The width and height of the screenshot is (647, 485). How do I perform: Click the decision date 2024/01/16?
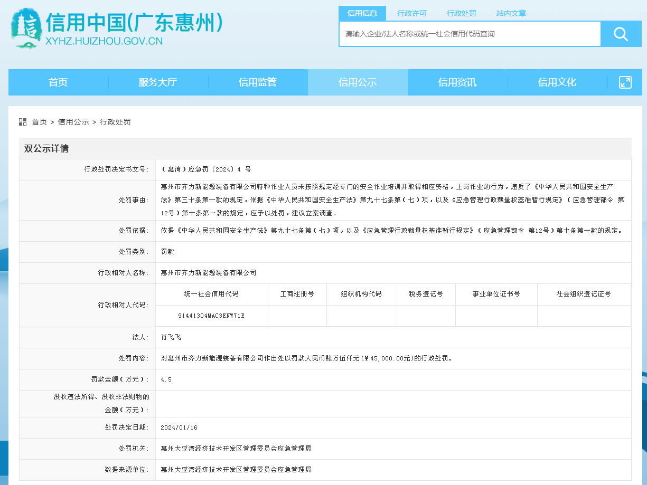tap(179, 427)
